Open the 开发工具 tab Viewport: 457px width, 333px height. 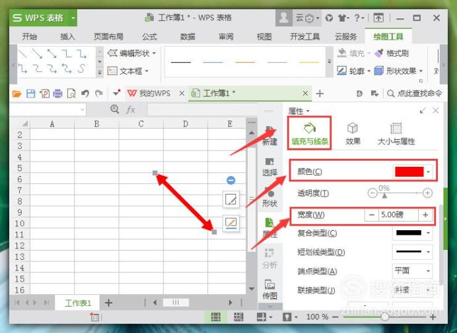[x=305, y=37]
